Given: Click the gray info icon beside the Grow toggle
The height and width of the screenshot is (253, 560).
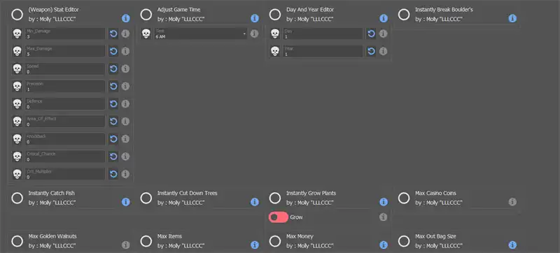Looking at the screenshot, I should pos(383,217).
